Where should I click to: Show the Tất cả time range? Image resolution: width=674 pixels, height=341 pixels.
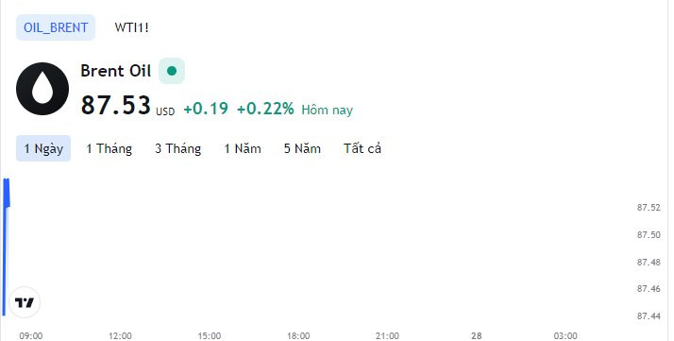point(362,148)
